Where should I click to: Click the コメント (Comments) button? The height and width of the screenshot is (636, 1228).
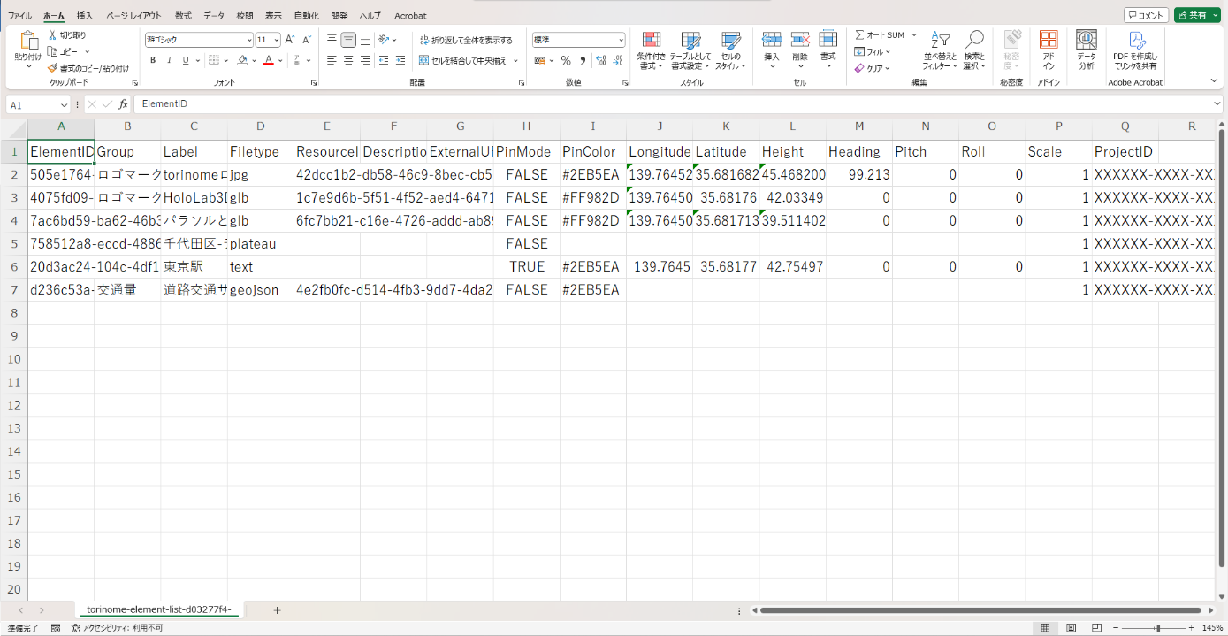(1146, 15)
